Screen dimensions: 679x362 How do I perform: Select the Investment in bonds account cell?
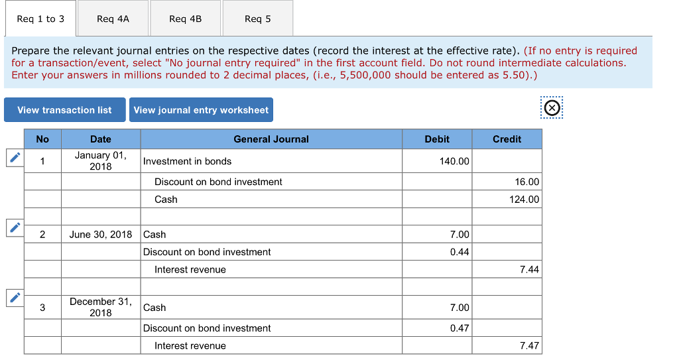(271, 161)
